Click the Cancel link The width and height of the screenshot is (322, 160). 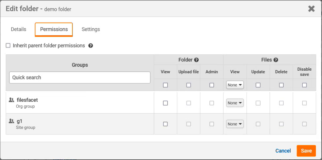coord(283,151)
